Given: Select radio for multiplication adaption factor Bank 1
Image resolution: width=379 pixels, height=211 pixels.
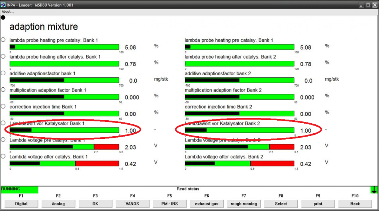Looking at the screenshot, I should [x=3, y=90].
